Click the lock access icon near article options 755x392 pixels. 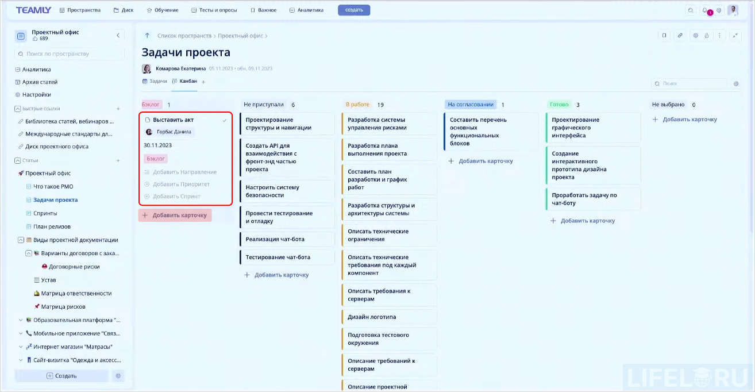pos(707,36)
